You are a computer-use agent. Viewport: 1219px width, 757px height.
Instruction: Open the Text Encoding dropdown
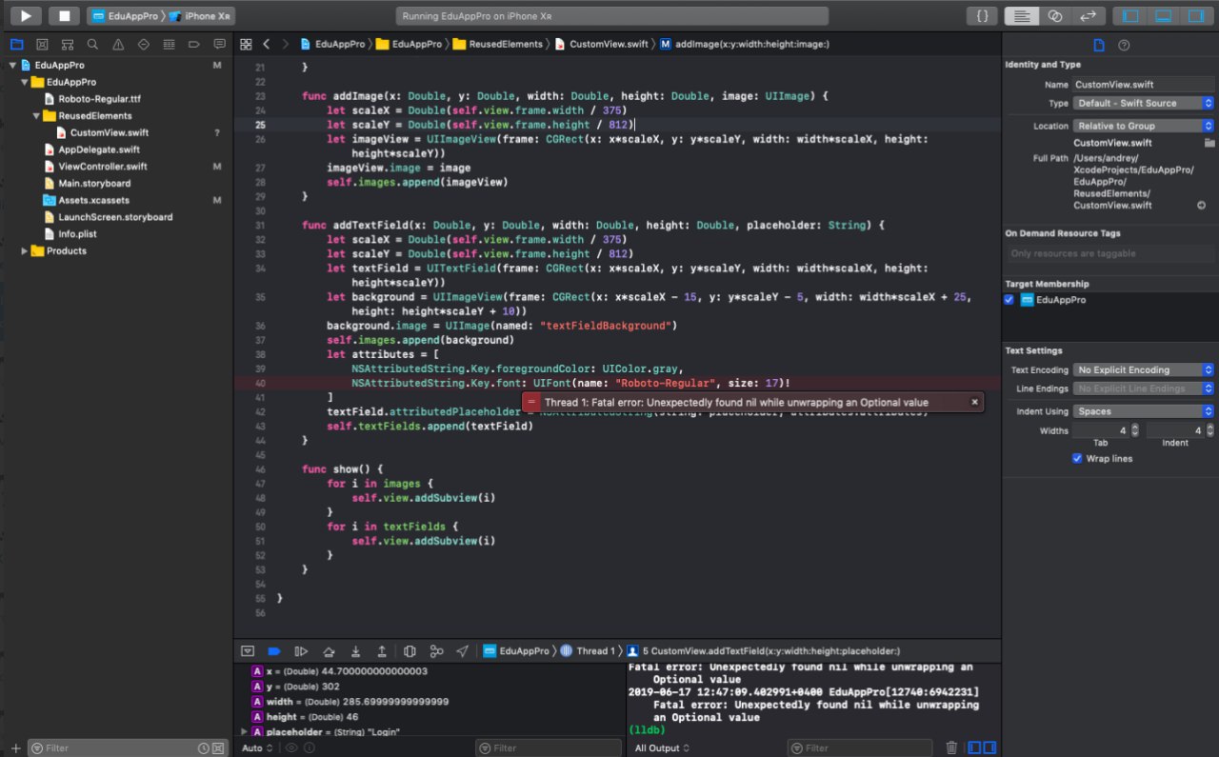(1144, 369)
